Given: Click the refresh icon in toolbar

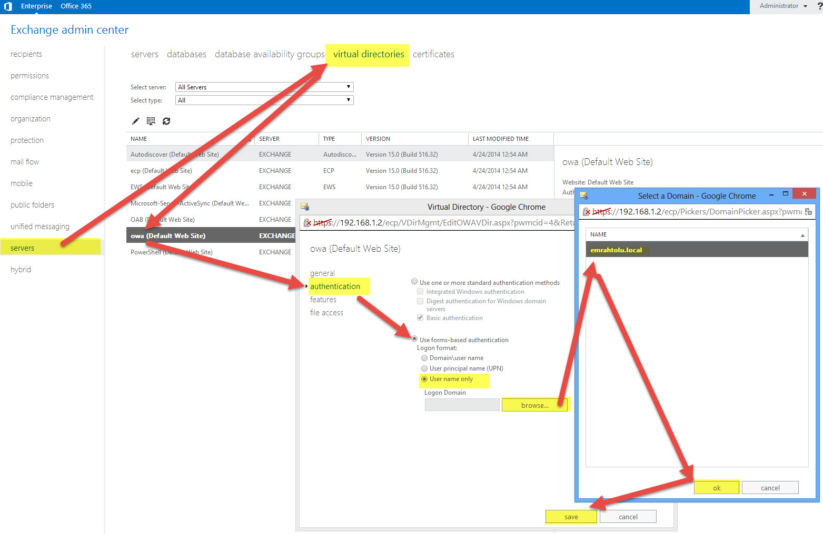Looking at the screenshot, I should coord(166,121).
